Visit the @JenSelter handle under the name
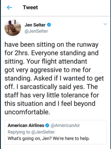111x149 pixels. coord(36,31)
